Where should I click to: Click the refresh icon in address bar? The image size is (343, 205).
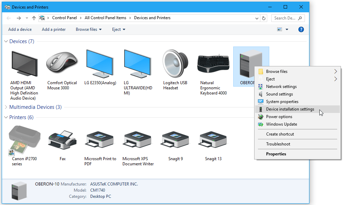[x=264, y=18]
